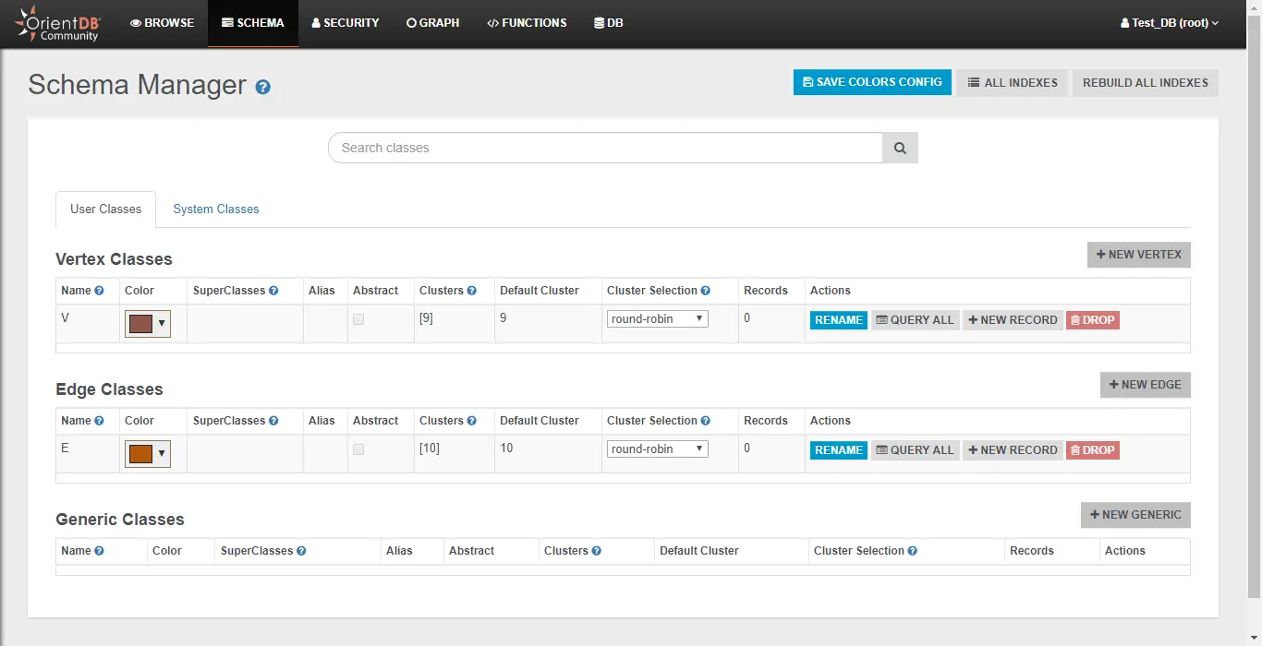This screenshot has width=1262, height=646.
Task: Open the FUNCTIONS section
Action: coord(527,23)
